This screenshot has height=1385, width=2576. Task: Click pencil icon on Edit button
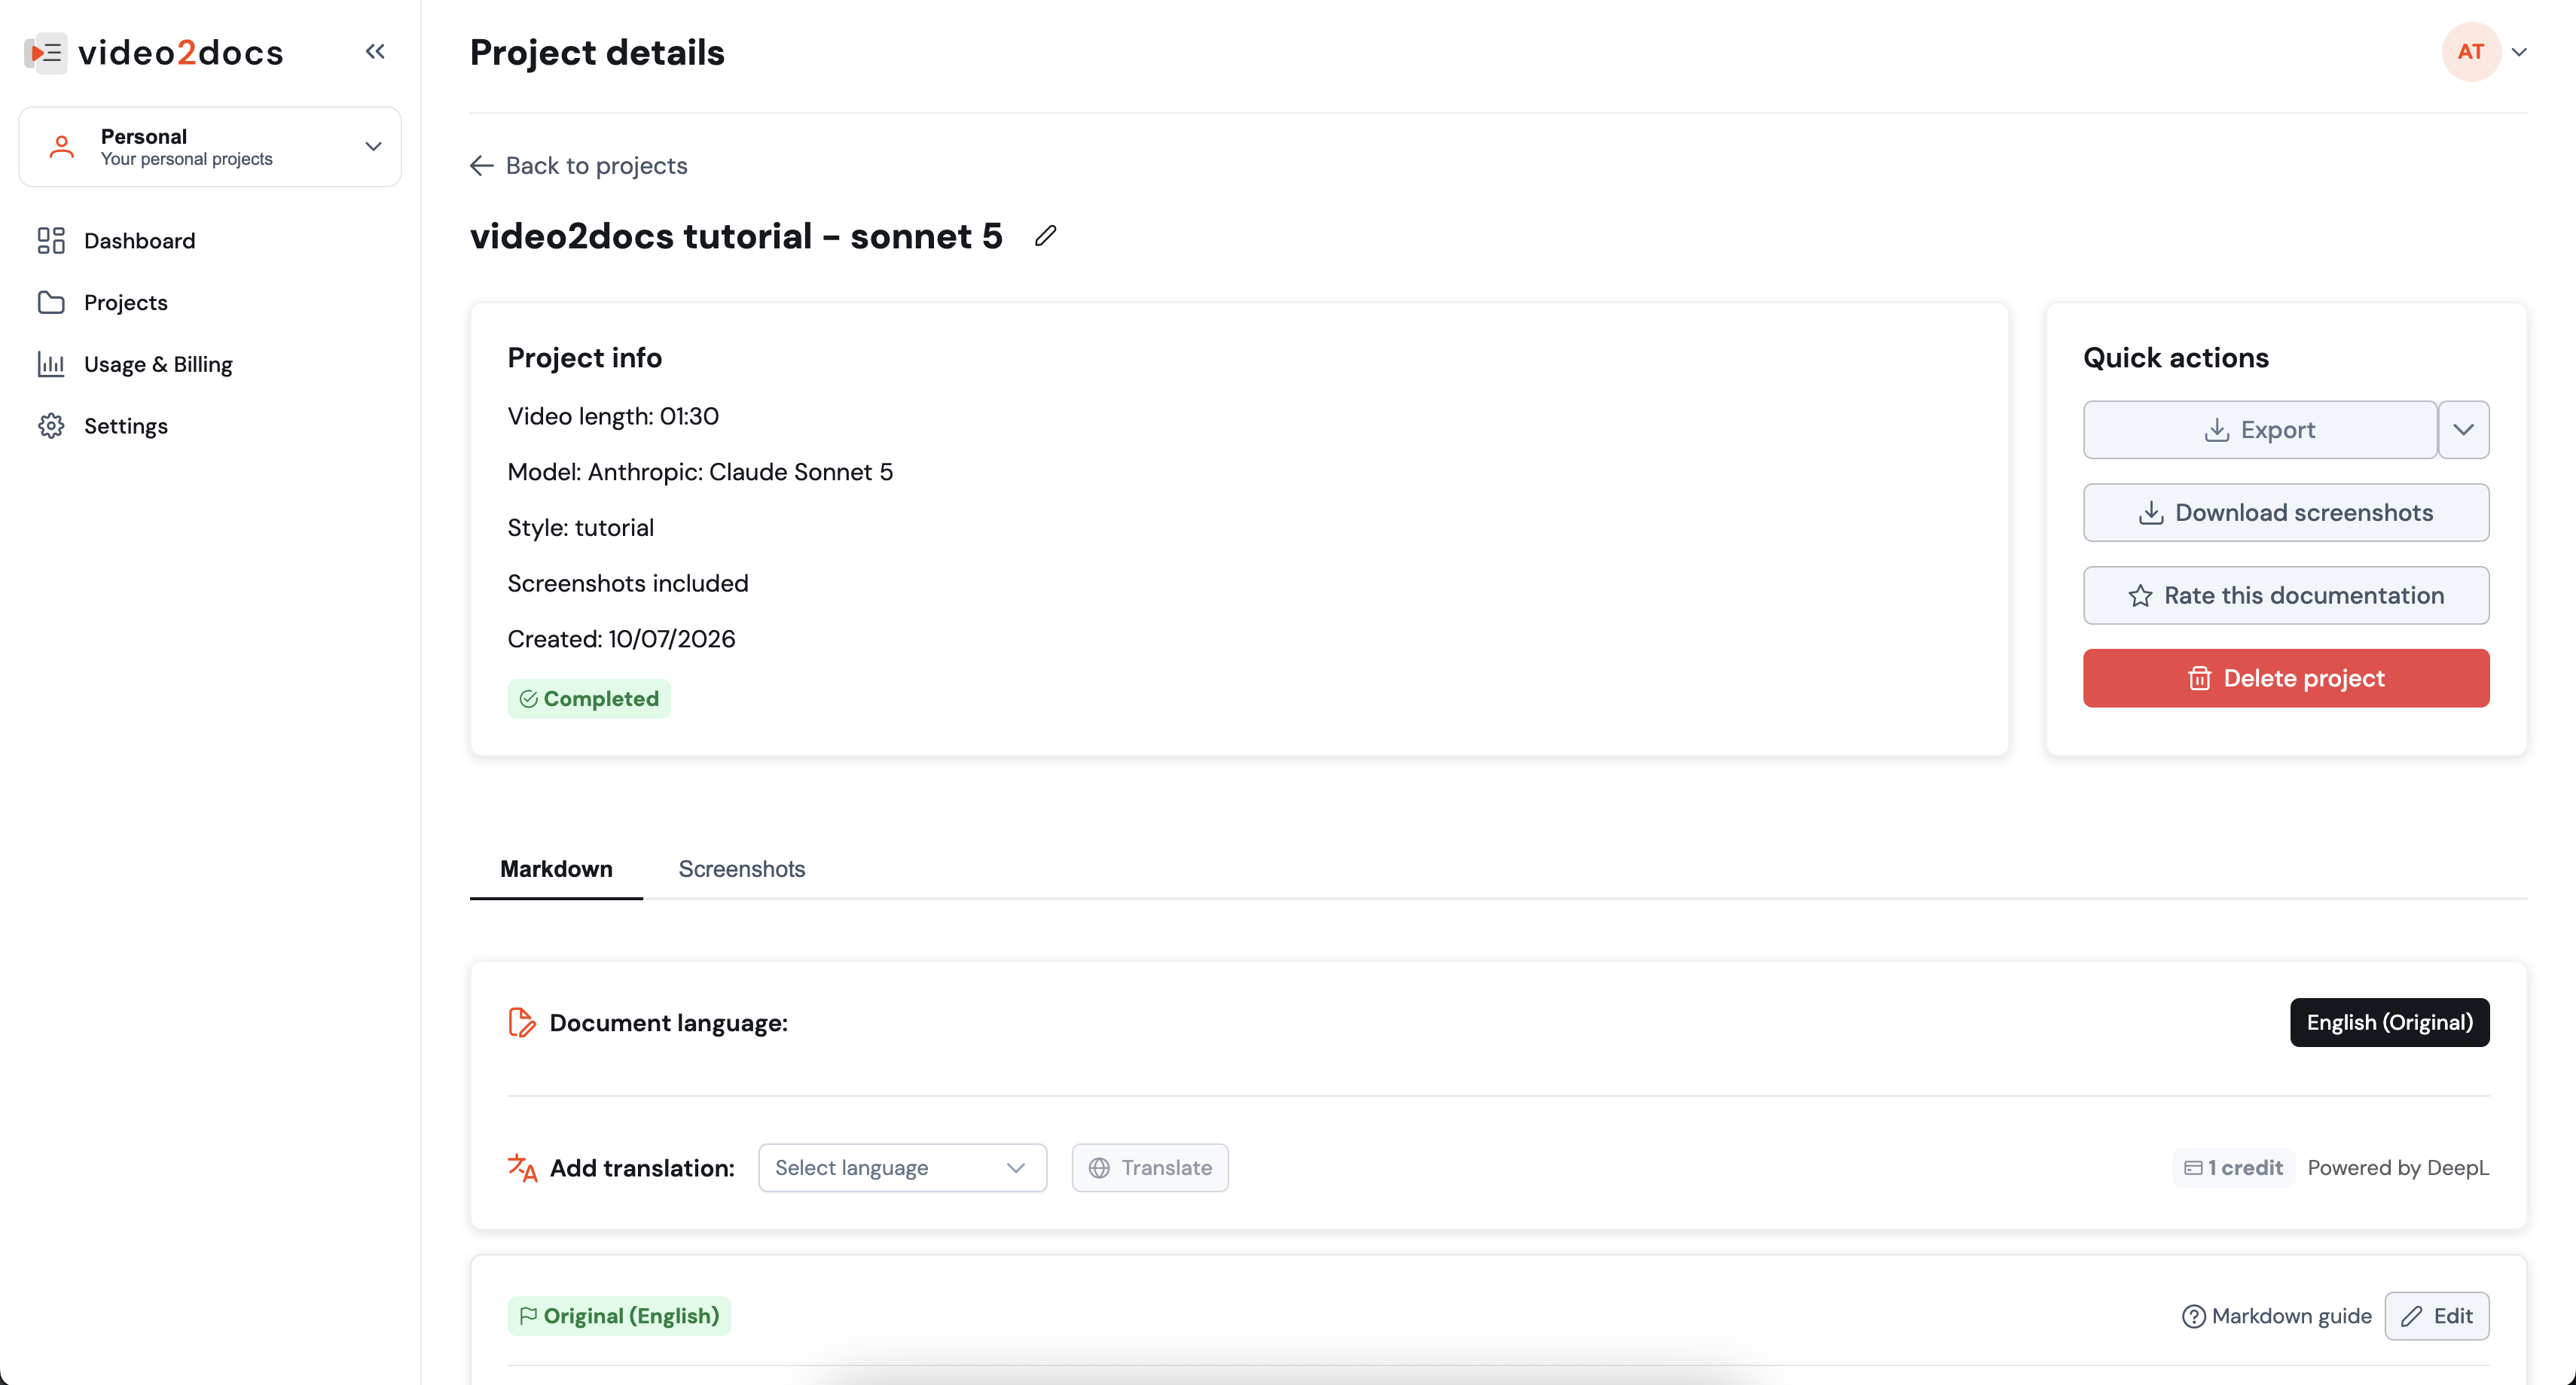tap(2412, 1316)
